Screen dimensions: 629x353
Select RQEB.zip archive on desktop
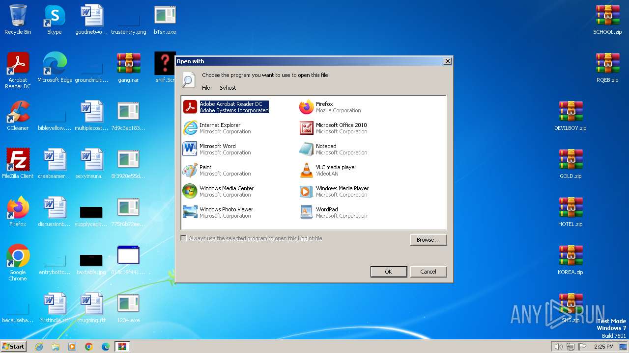coord(607,68)
